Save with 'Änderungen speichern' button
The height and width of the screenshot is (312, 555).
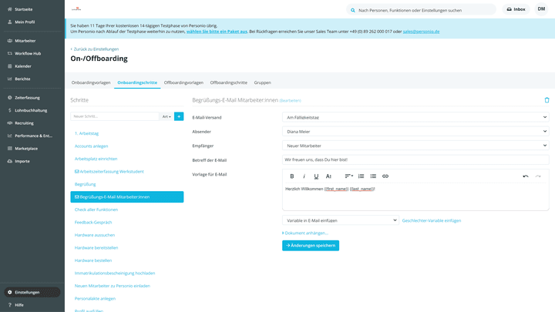coord(311,246)
